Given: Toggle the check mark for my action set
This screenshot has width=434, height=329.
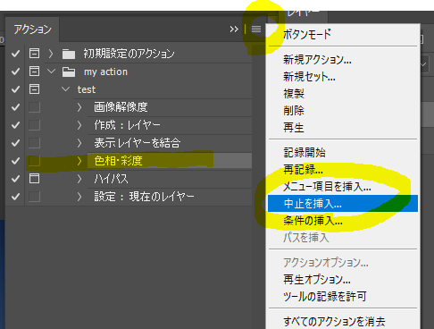Looking at the screenshot, I should [15, 72].
